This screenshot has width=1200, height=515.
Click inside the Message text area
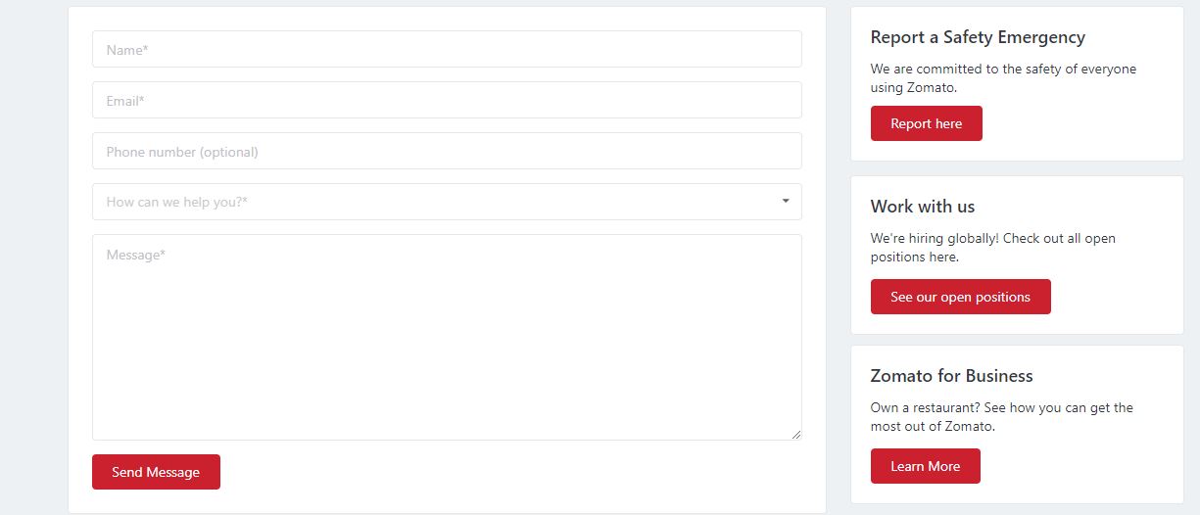(x=447, y=337)
